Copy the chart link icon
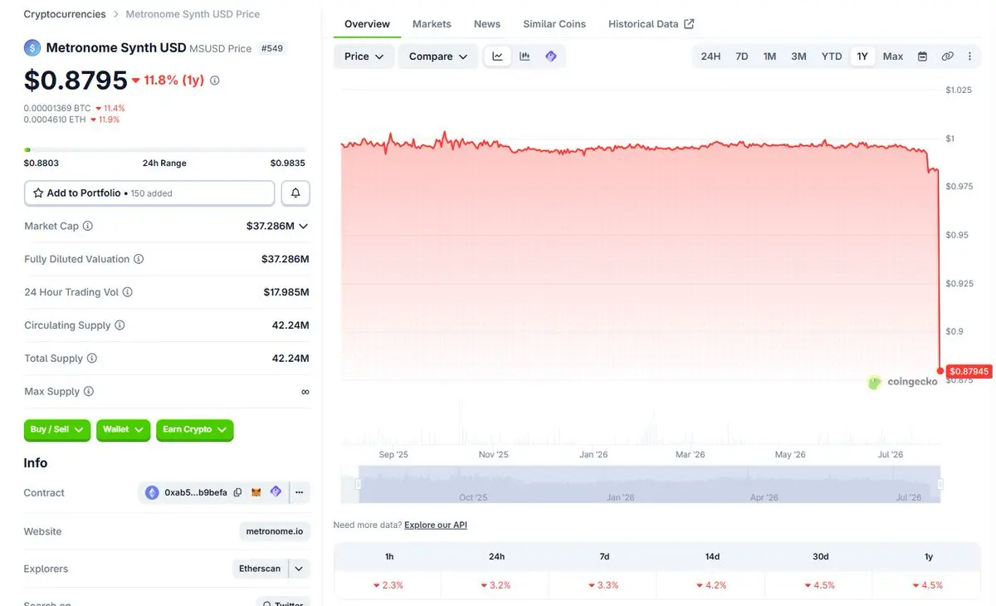The image size is (996, 606). point(947,56)
